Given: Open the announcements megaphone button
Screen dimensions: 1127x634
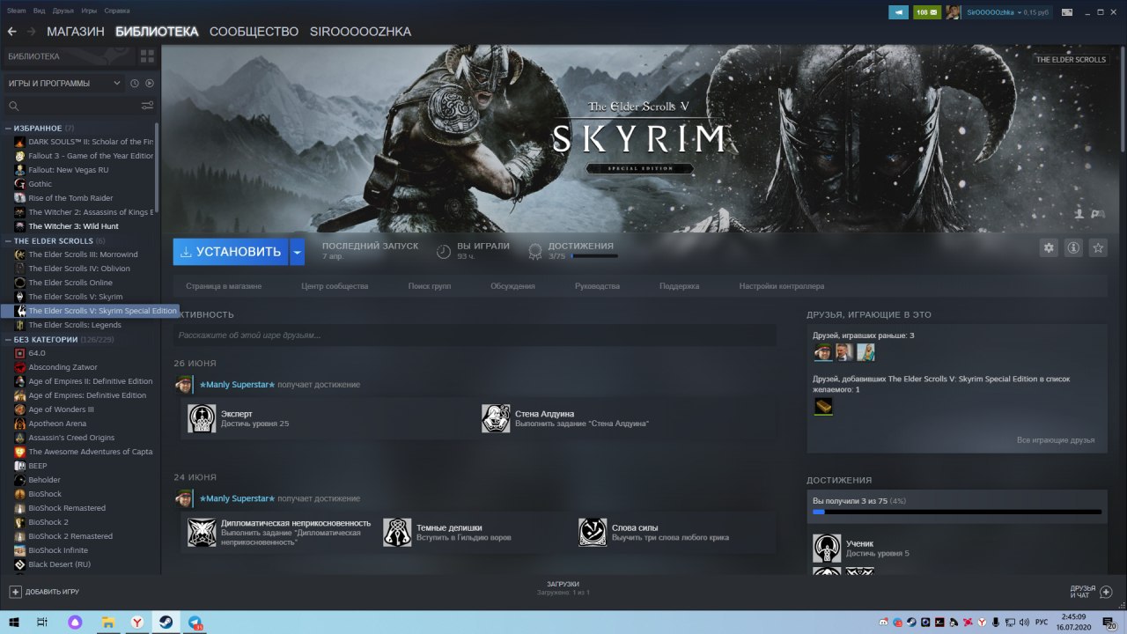Looking at the screenshot, I should [898, 12].
